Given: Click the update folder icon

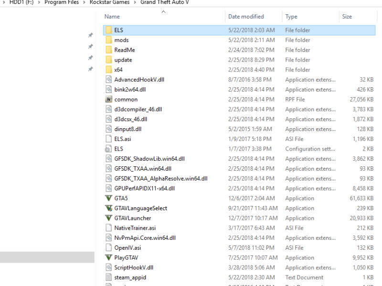Looking at the screenshot, I should (x=109, y=60).
